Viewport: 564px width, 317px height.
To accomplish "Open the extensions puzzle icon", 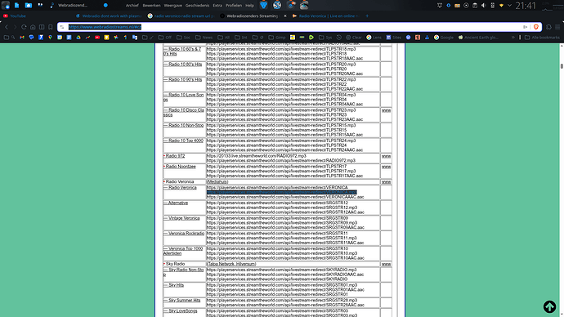I will click(548, 27).
